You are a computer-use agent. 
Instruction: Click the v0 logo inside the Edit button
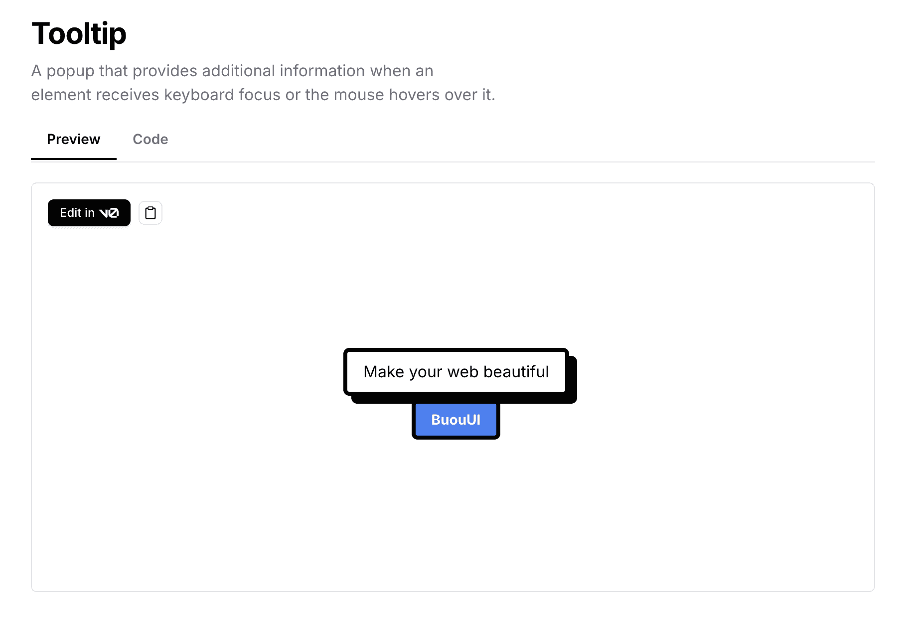coord(109,213)
